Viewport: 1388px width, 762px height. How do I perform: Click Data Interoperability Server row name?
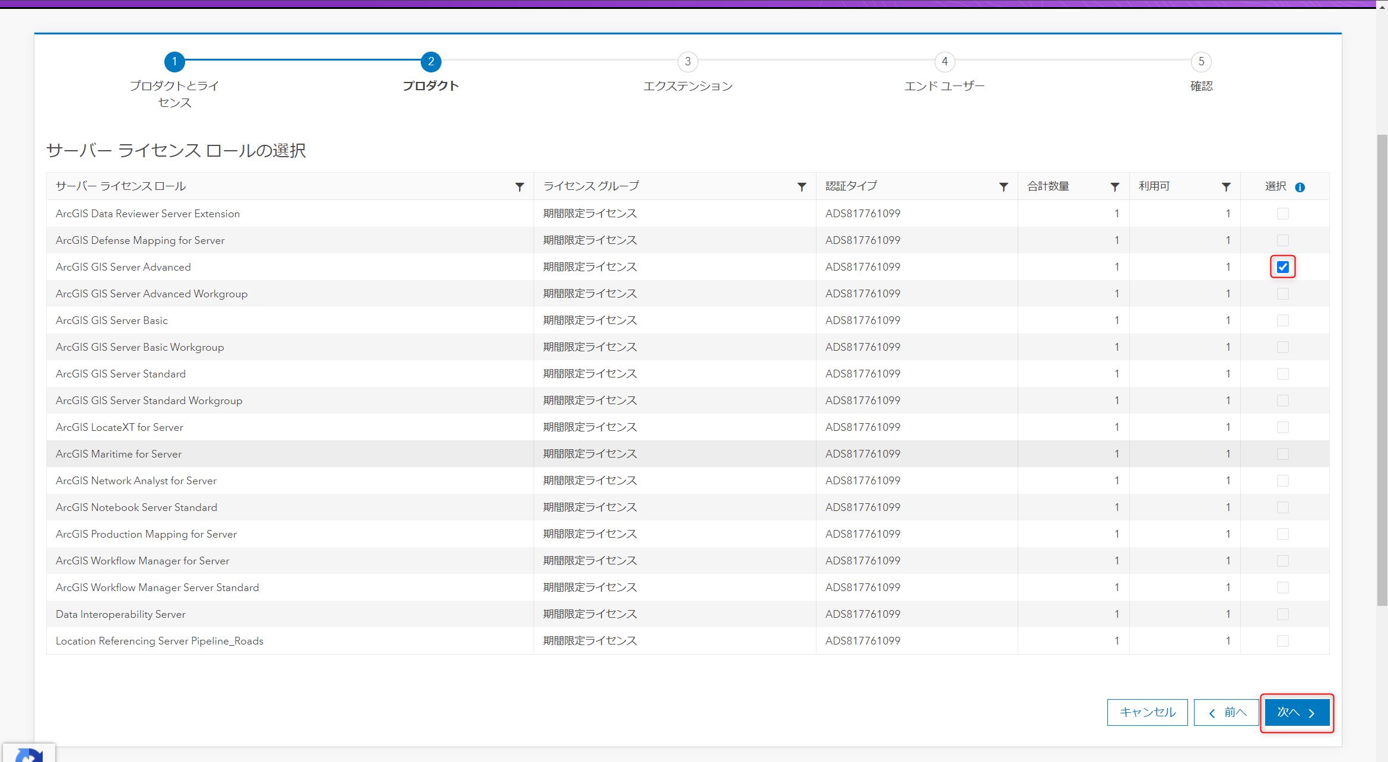click(120, 614)
